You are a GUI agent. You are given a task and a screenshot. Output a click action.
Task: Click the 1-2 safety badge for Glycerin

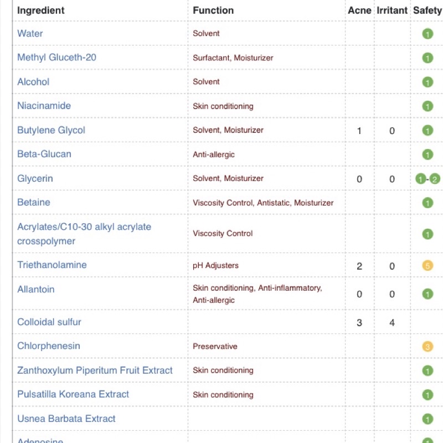tap(427, 179)
